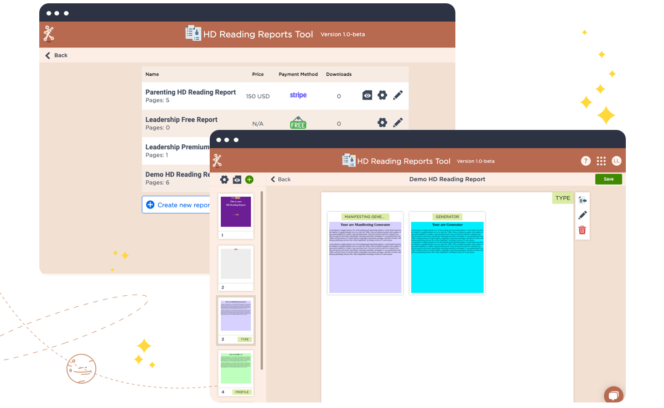Open settings for Leadership Free Report
The image size is (664, 408).
click(x=382, y=122)
